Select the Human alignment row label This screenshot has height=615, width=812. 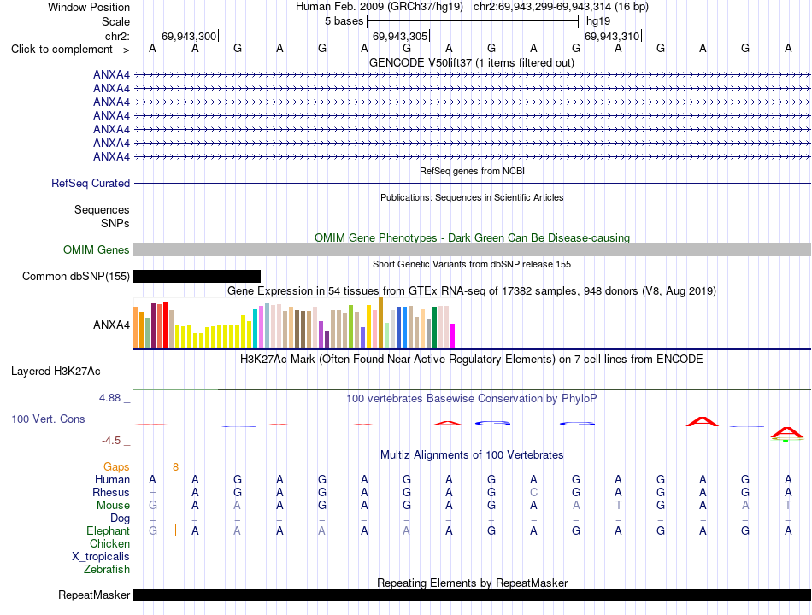pos(112,480)
